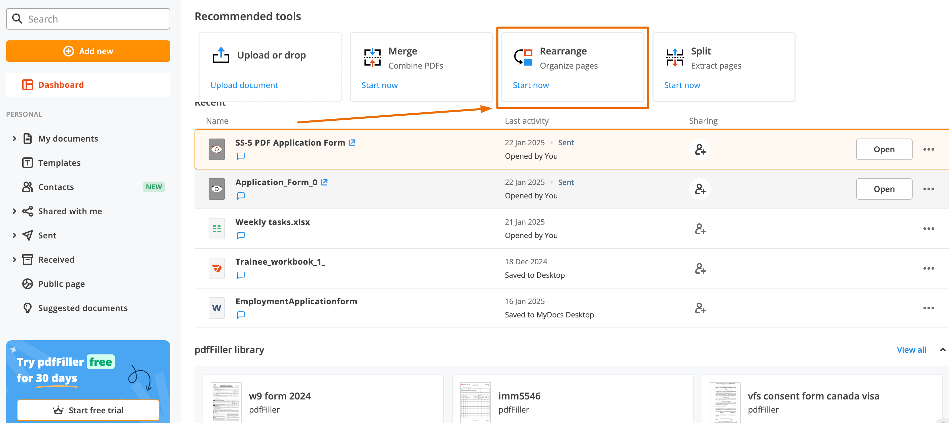Expand the Shared with me section

[x=14, y=211]
